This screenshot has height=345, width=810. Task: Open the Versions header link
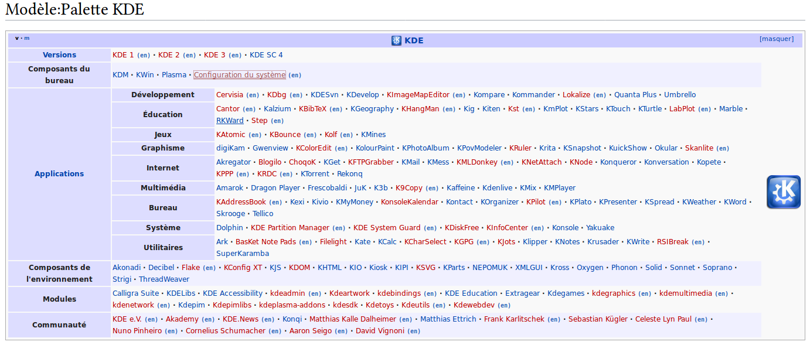coord(59,55)
